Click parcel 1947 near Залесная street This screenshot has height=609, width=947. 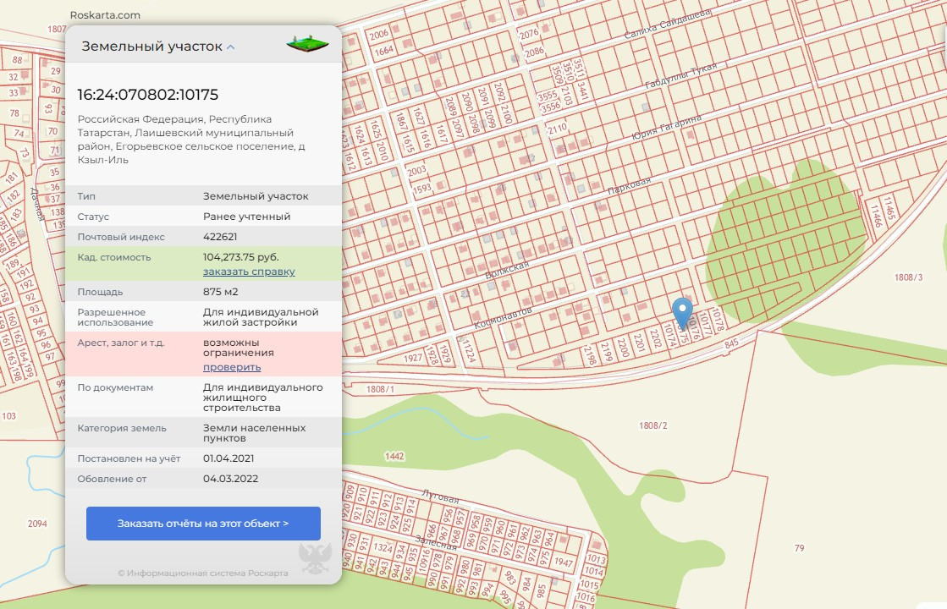coord(563,562)
